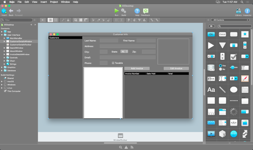This screenshot has height=150, width=253.
Task: Choose the Progress Wheel spinner control
Action: (x=234, y=112)
